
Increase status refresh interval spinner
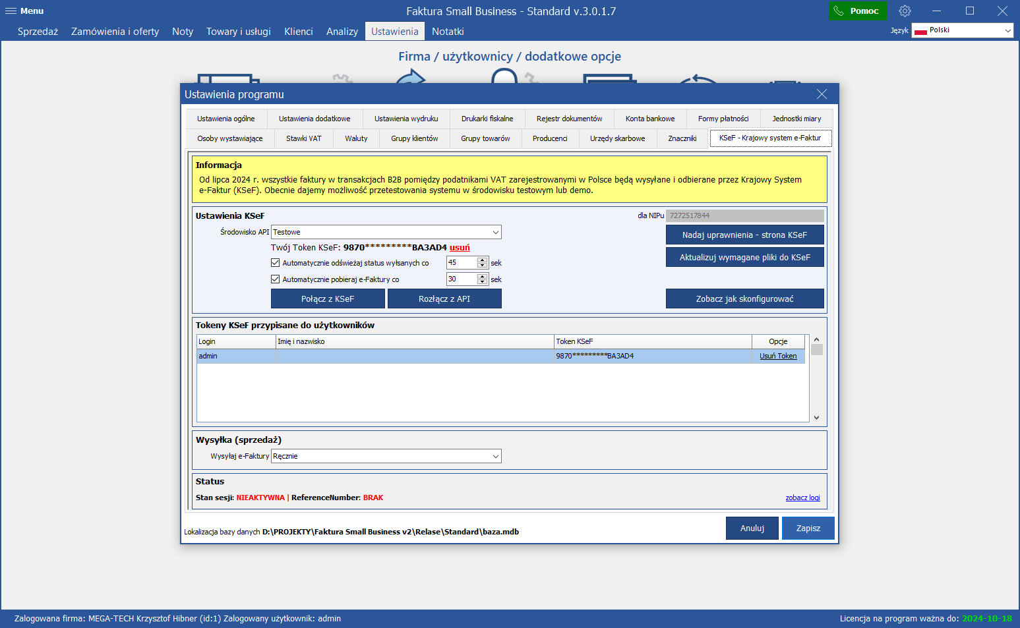(x=483, y=260)
